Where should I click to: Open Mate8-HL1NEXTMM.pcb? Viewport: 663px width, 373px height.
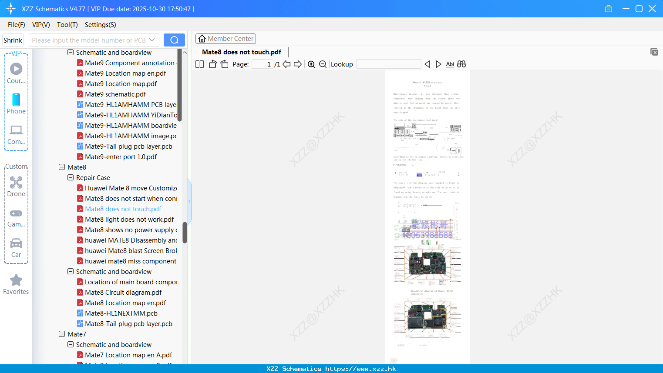click(121, 313)
